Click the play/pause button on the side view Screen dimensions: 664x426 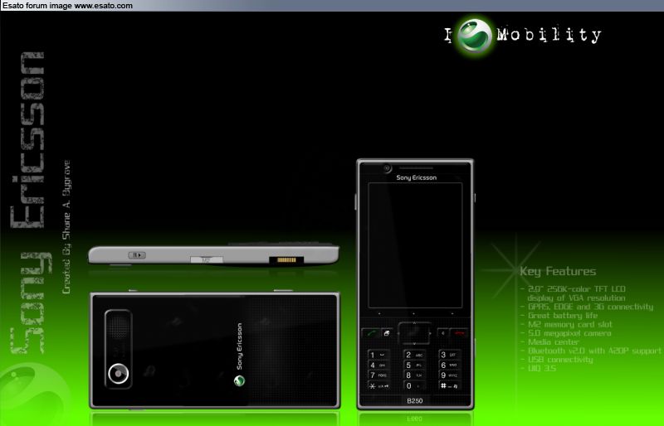pyautogui.click(x=137, y=255)
